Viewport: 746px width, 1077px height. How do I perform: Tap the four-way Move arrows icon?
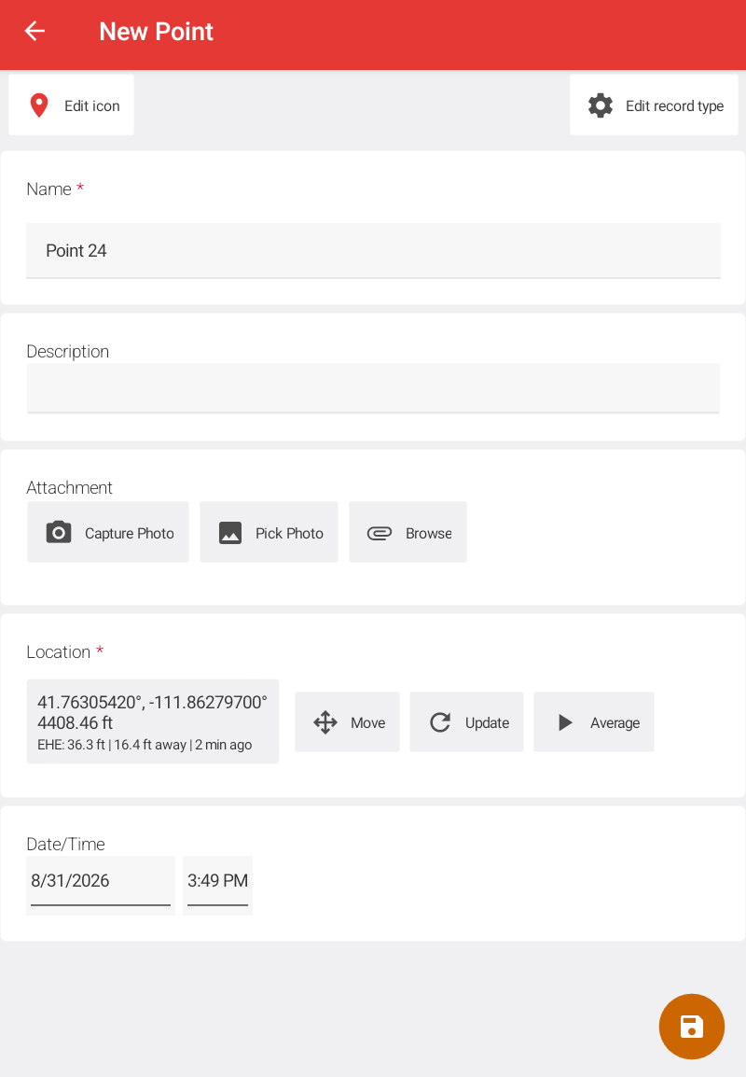325,722
